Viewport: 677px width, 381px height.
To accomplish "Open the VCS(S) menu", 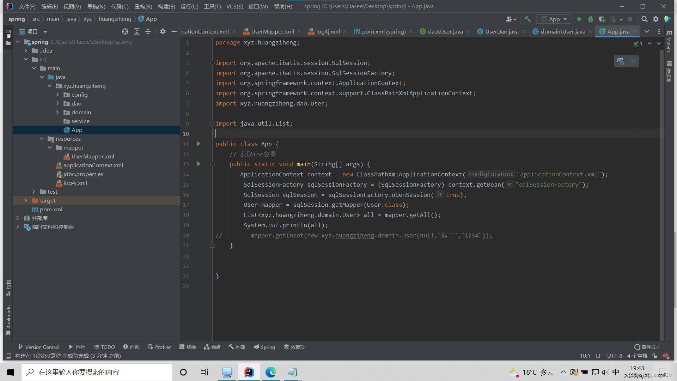I will (x=234, y=6).
